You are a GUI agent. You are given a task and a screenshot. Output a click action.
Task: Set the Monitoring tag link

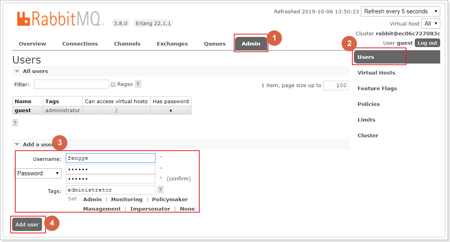(x=126, y=200)
